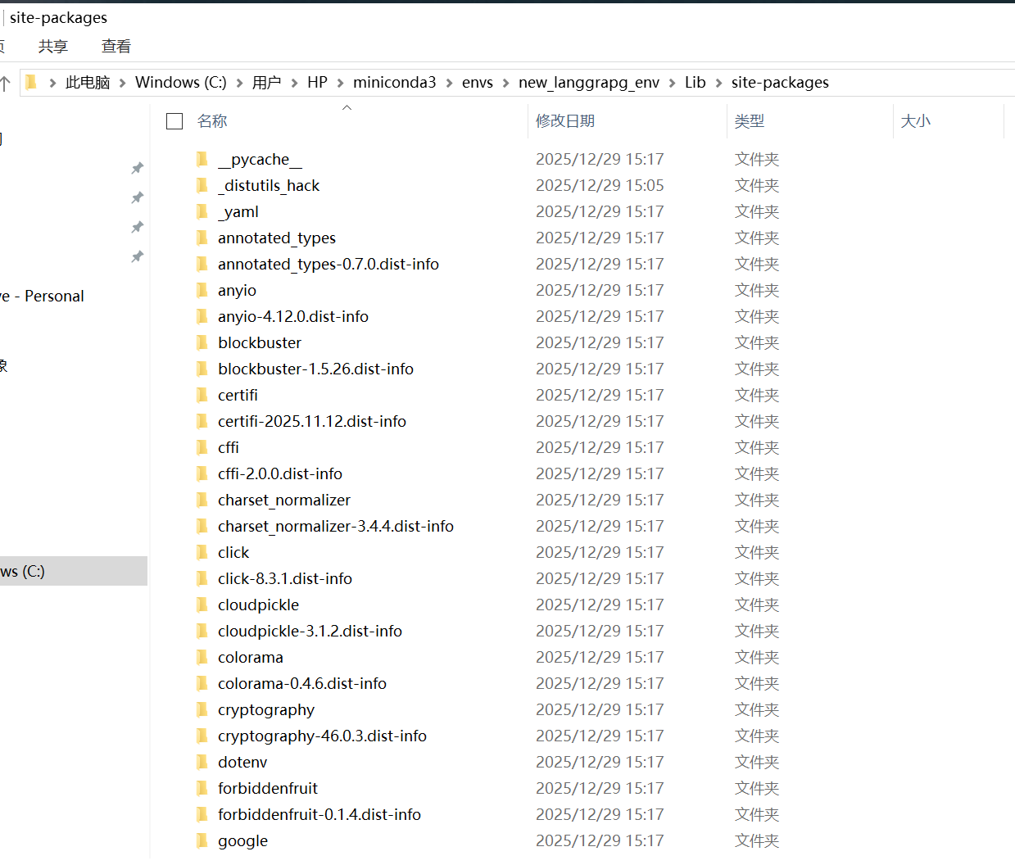Sort by the 名称 column header
1015x865 pixels.
[212, 121]
